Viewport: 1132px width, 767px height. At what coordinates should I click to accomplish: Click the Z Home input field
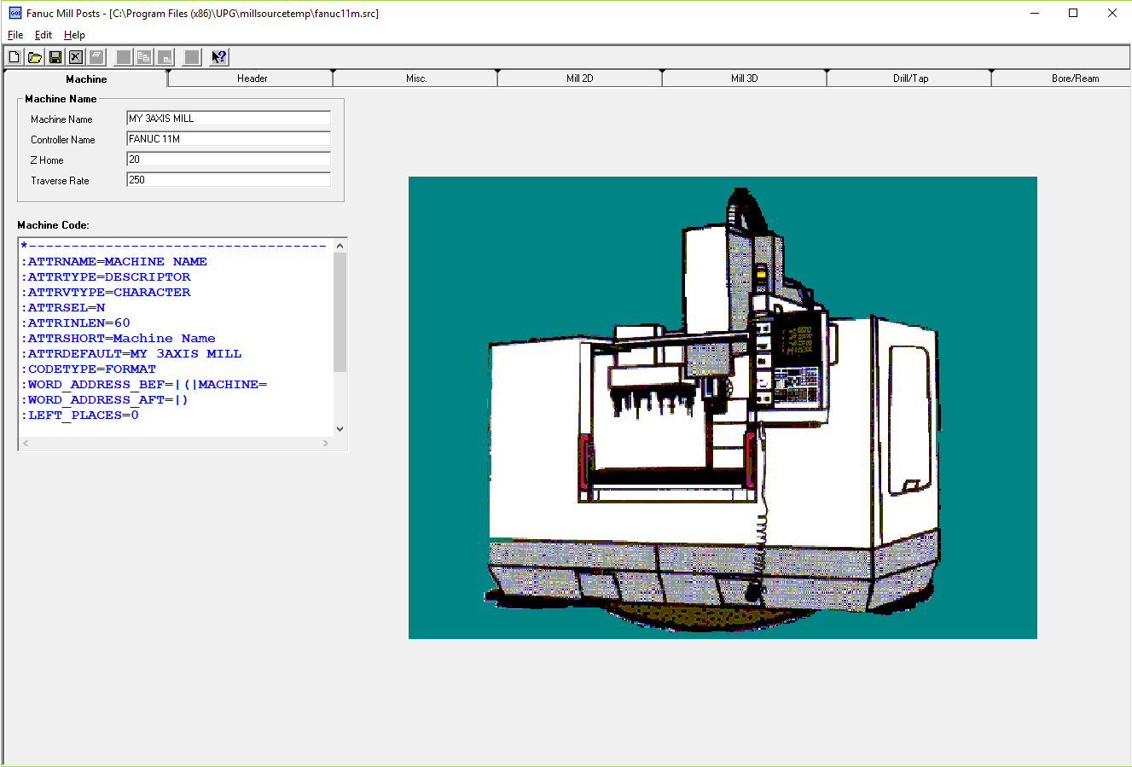click(x=228, y=160)
